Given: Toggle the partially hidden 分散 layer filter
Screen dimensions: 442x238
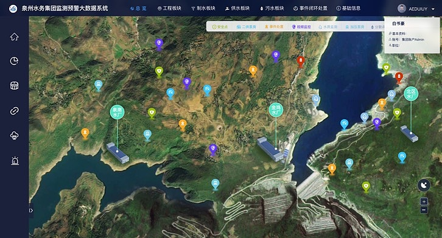Looking at the screenshot, I should tap(377, 27).
